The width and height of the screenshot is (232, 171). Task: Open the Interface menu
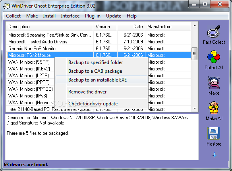pyautogui.click(x=70, y=16)
